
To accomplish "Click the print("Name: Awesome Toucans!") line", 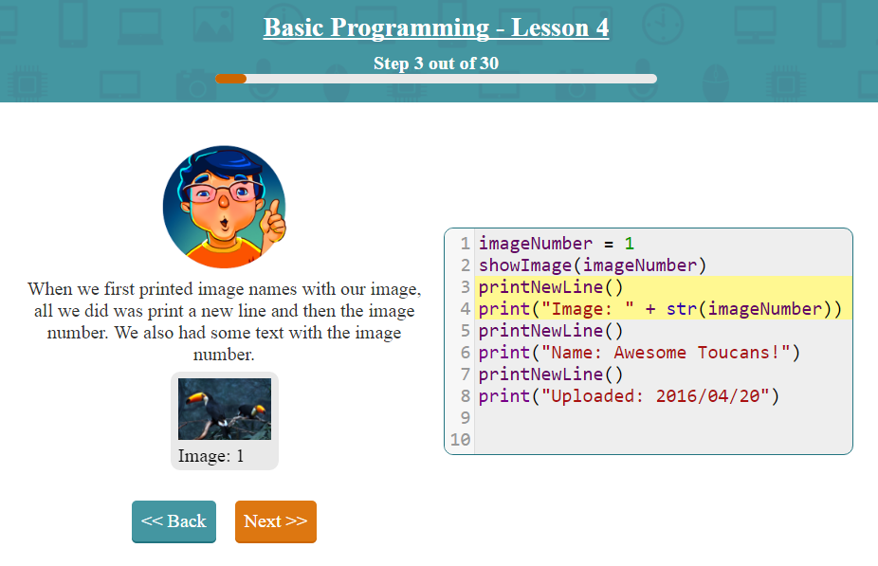I will click(x=639, y=353).
